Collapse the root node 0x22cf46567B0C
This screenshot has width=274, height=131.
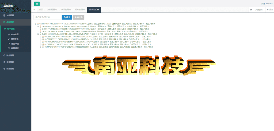(36, 24)
